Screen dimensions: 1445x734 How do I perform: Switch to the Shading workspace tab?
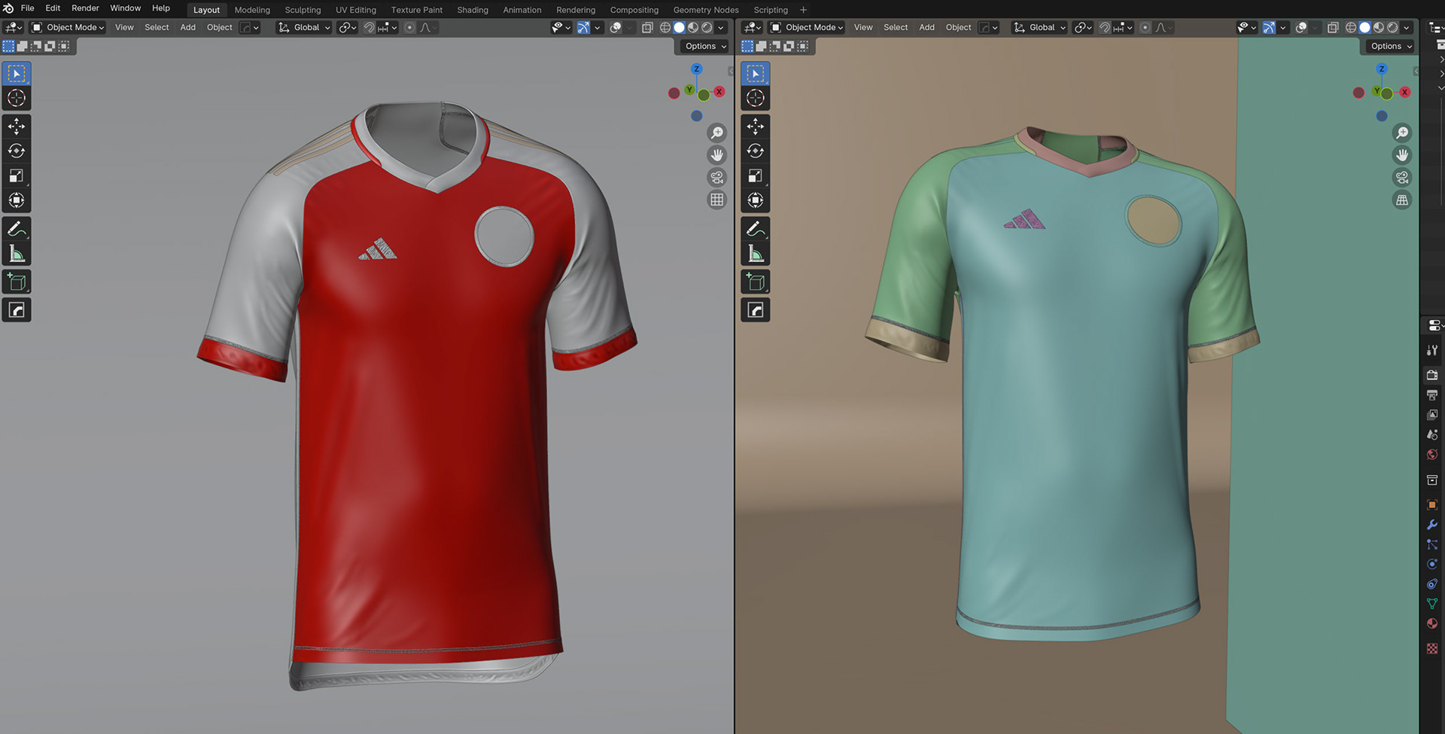(473, 10)
